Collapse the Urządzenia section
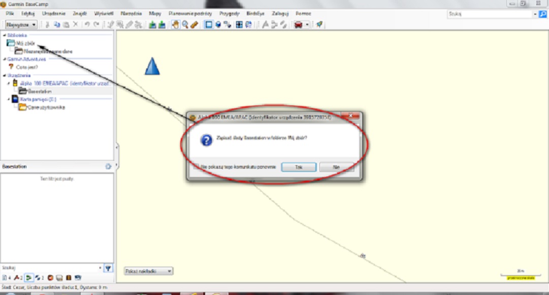The width and height of the screenshot is (549, 295). click(4, 76)
